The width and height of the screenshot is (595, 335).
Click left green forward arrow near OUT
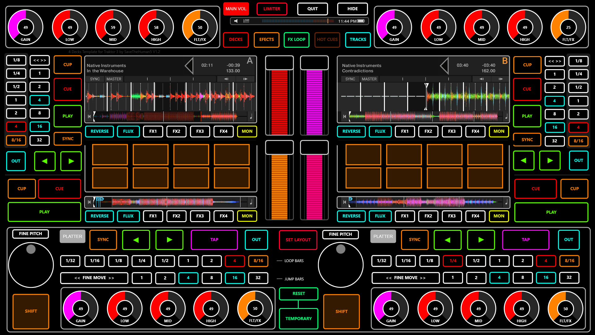coord(71,161)
